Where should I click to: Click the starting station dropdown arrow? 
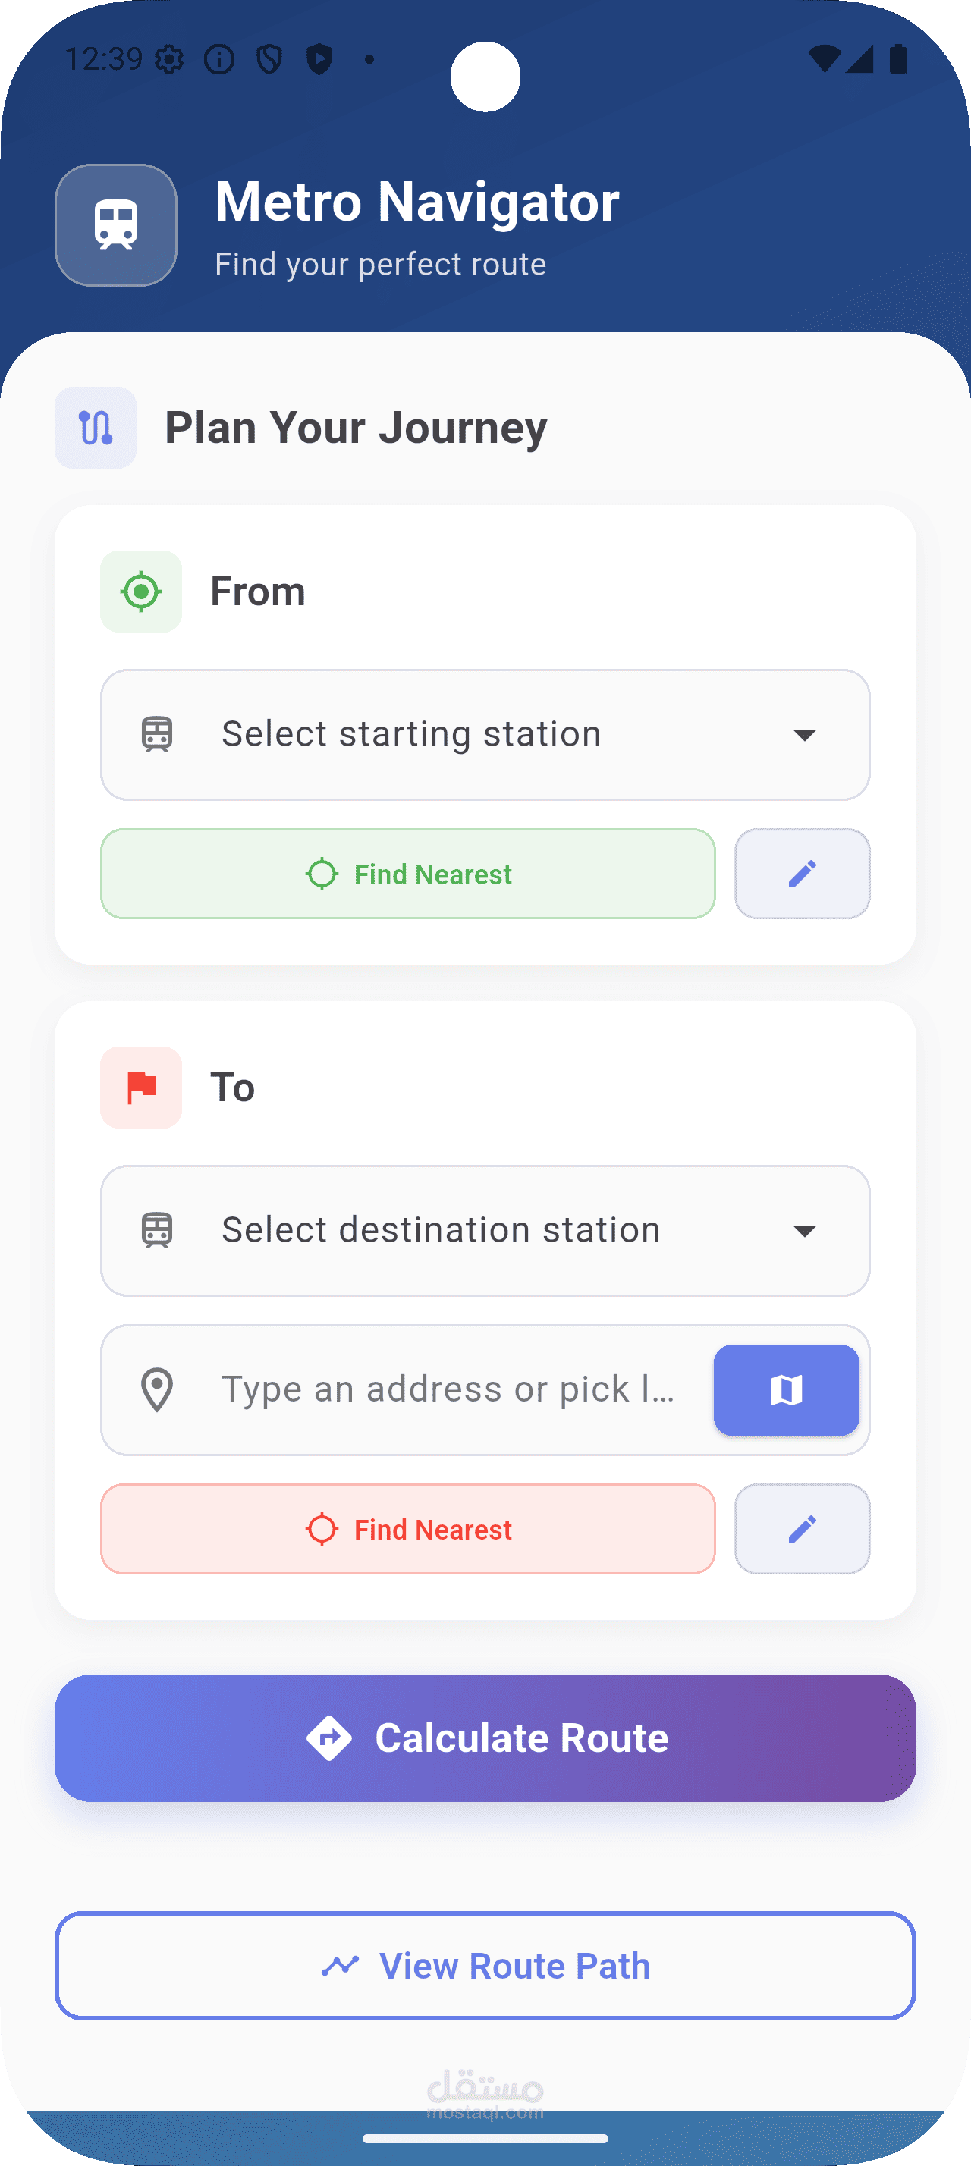(805, 736)
